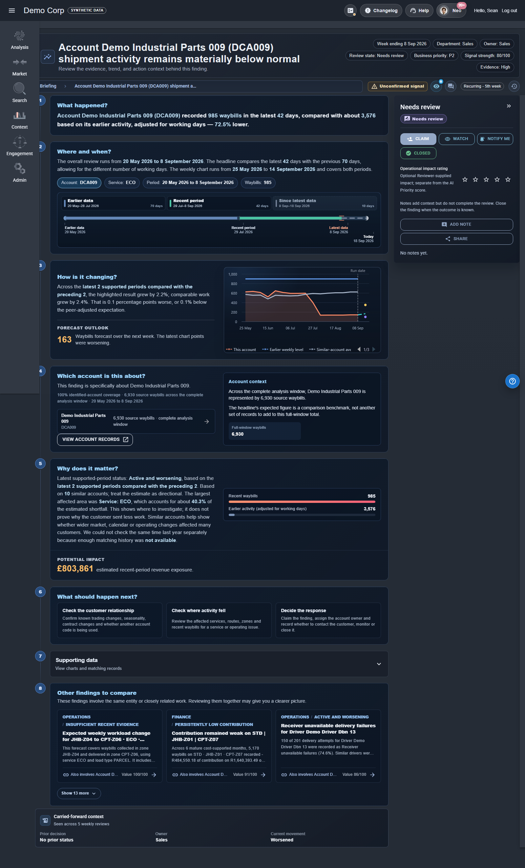Go to the previous chart legend page
This screenshot has width=525, height=868.
click(x=359, y=349)
